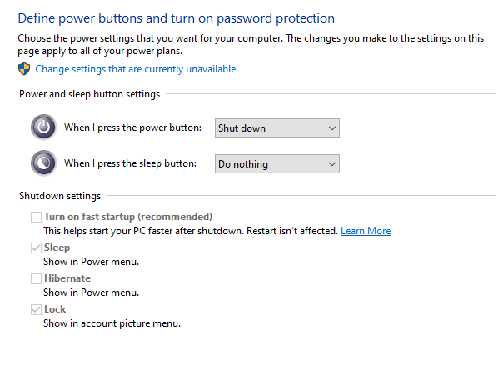
Task: Uncheck the Sleep checkbox
Action: pos(36,248)
